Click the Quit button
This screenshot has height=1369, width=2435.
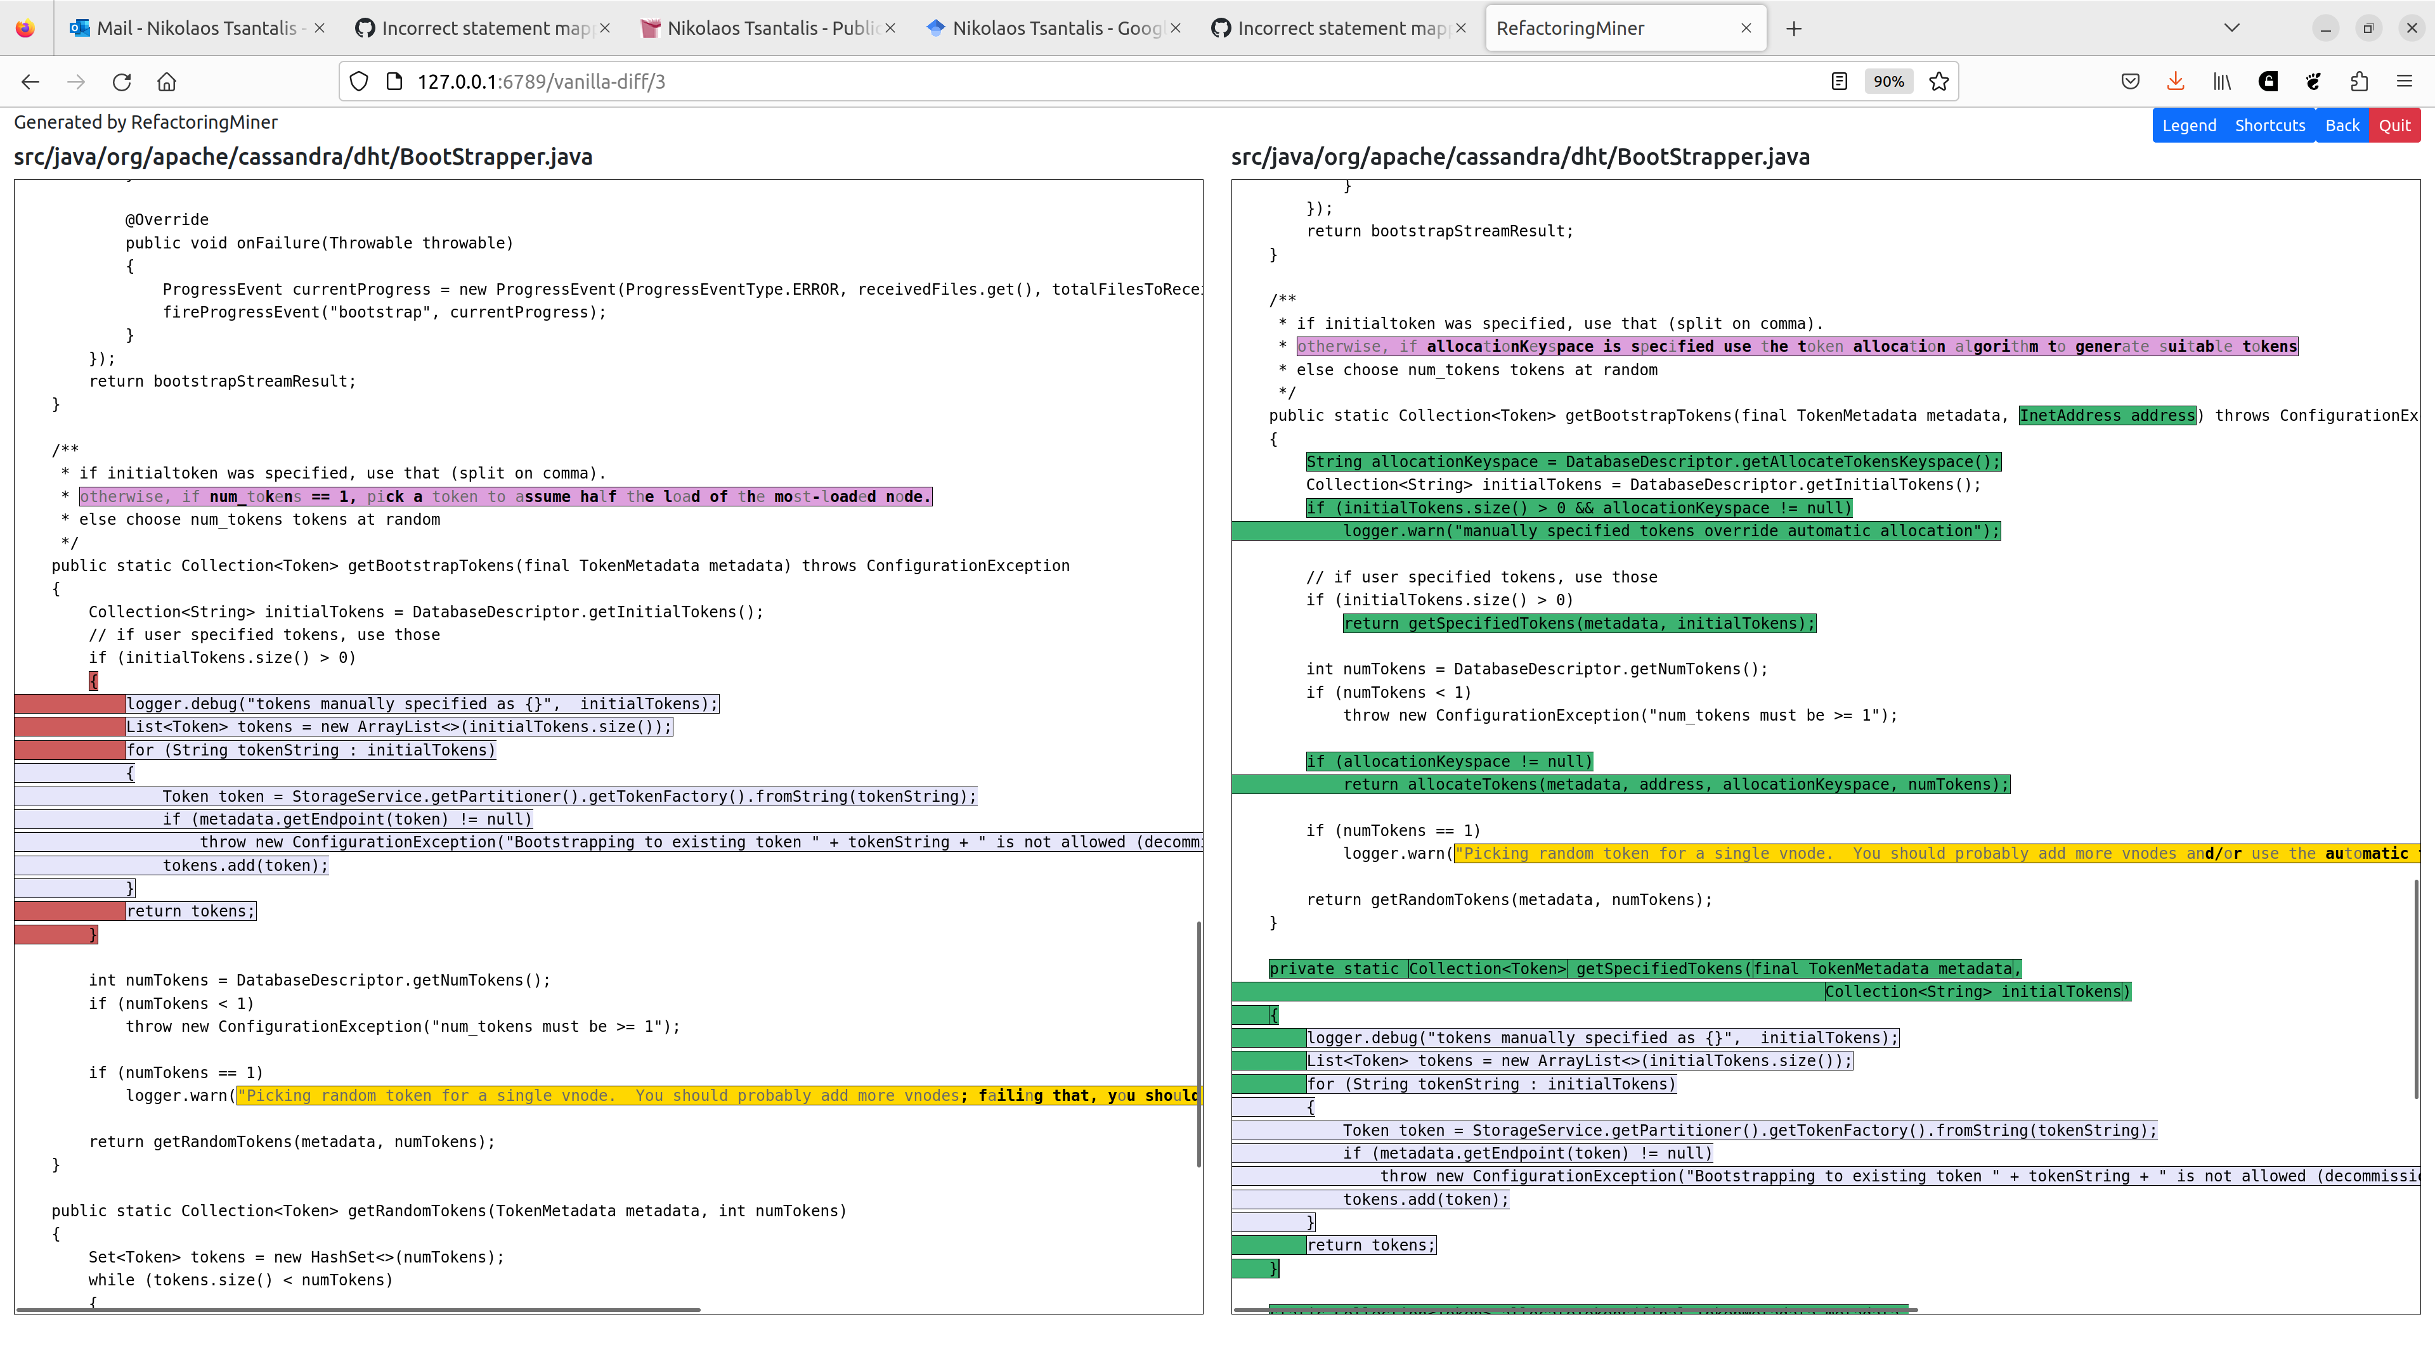pos(2394,125)
